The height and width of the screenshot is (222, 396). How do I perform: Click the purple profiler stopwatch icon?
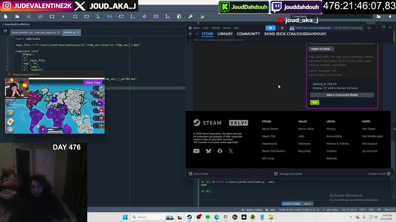tap(144, 16)
